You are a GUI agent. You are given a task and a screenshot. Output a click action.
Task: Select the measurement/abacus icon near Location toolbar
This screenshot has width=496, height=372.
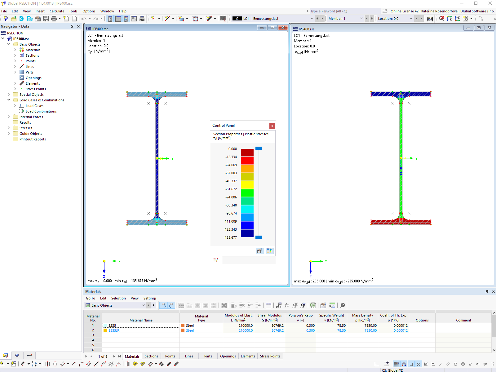pyautogui.click(x=430, y=19)
